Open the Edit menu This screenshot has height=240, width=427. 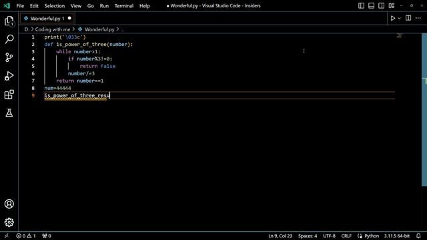(34, 6)
